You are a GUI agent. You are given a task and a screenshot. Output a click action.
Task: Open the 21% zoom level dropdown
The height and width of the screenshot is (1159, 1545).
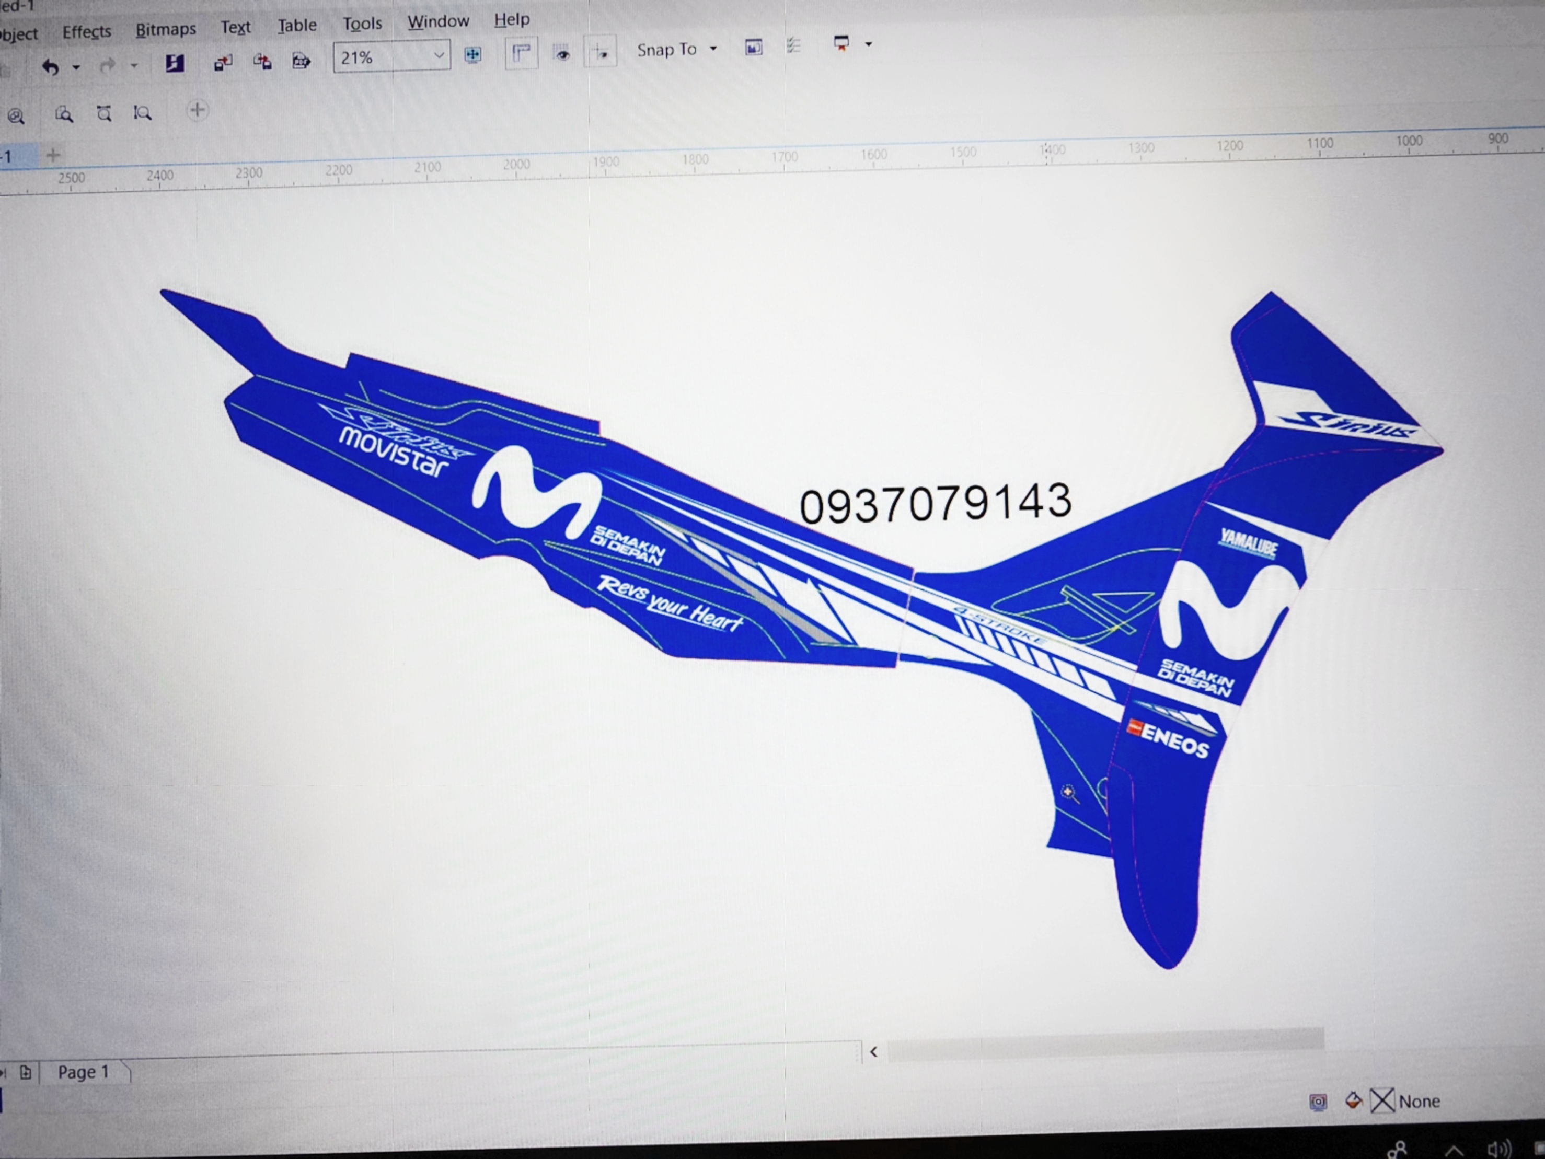439,55
